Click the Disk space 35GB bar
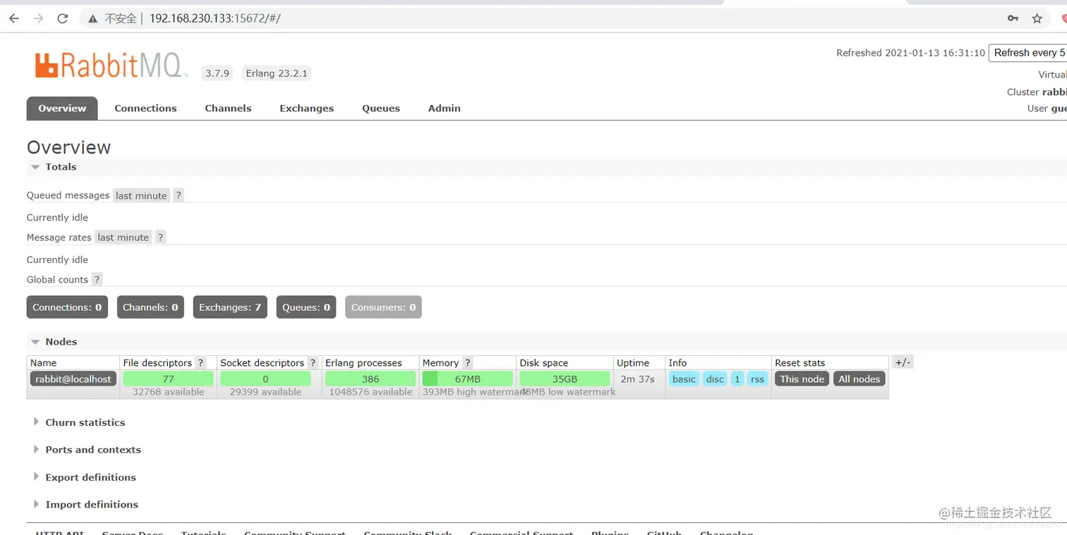Screen dimensions: 1067x535 pos(565,379)
